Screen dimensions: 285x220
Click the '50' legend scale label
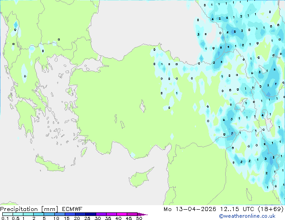point(139,218)
